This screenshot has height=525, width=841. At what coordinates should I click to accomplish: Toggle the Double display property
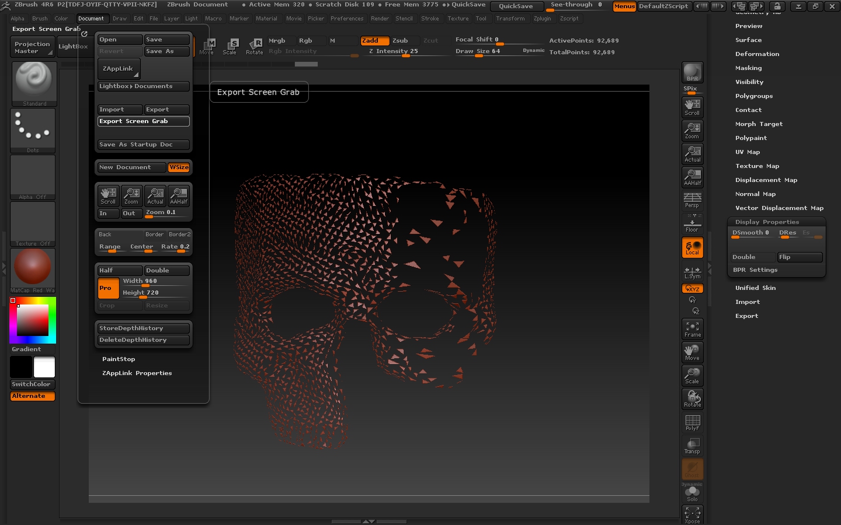tap(753, 257)
